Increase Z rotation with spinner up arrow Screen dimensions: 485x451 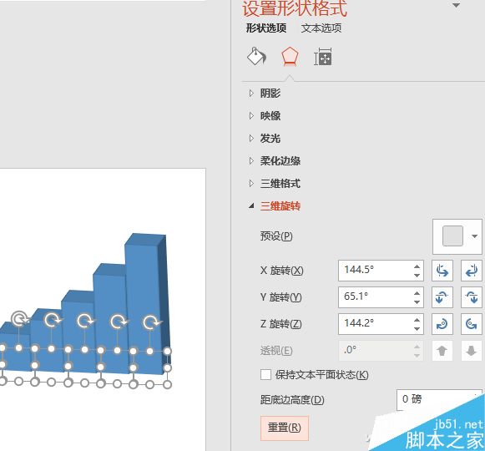click(417, 320)
